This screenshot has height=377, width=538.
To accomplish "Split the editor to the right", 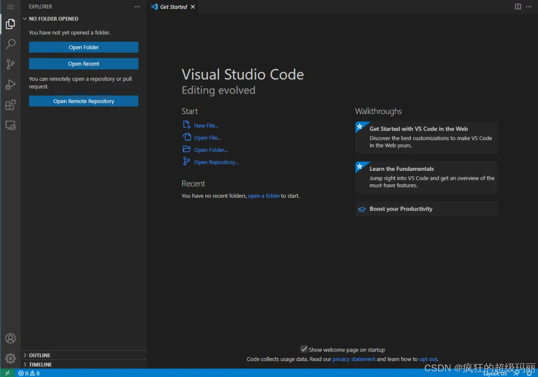I will tap(518, 6).
